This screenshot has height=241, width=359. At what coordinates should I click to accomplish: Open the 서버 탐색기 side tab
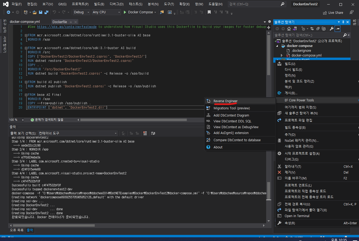tap(5, 45)
